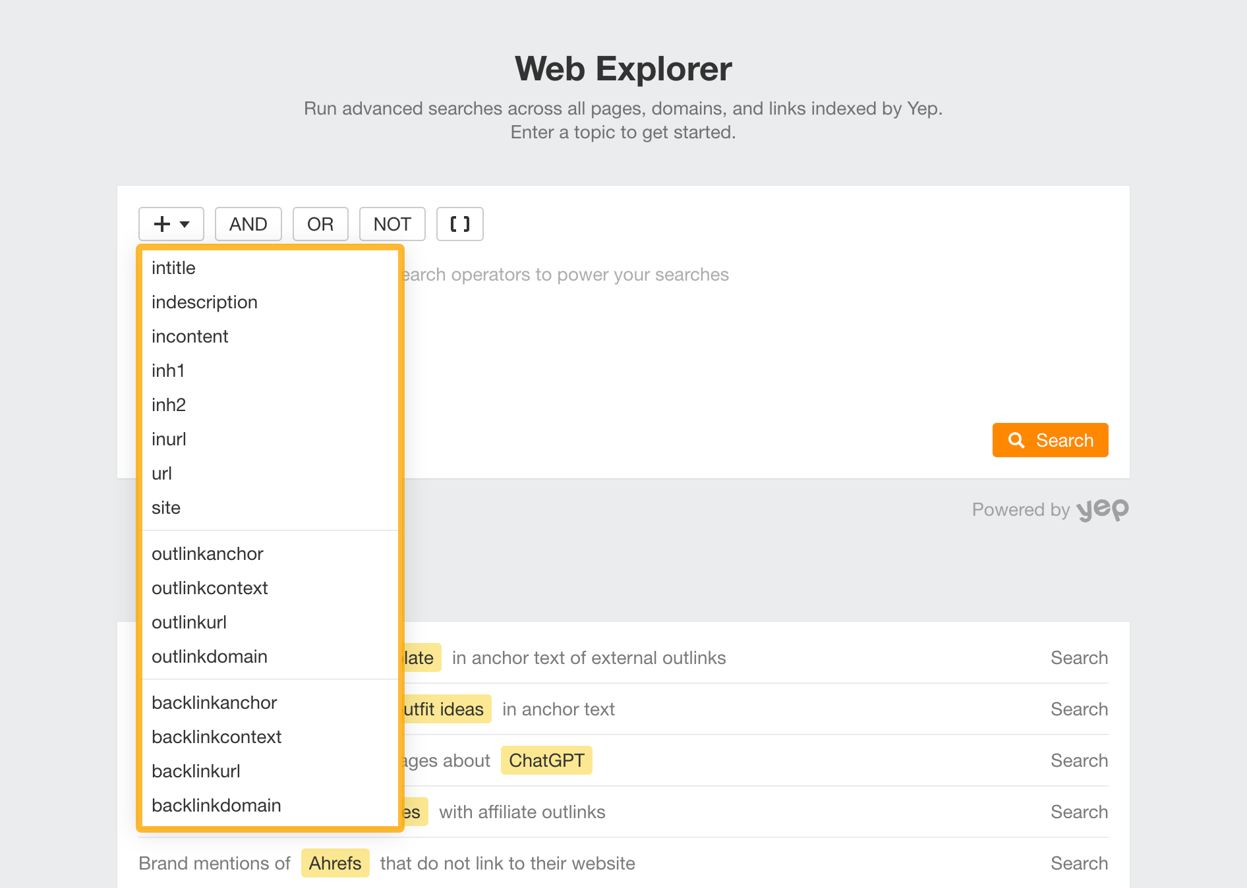Choose backlinkanchor operator
This screenshot has width=1247, height=888.
coord(214,702)
